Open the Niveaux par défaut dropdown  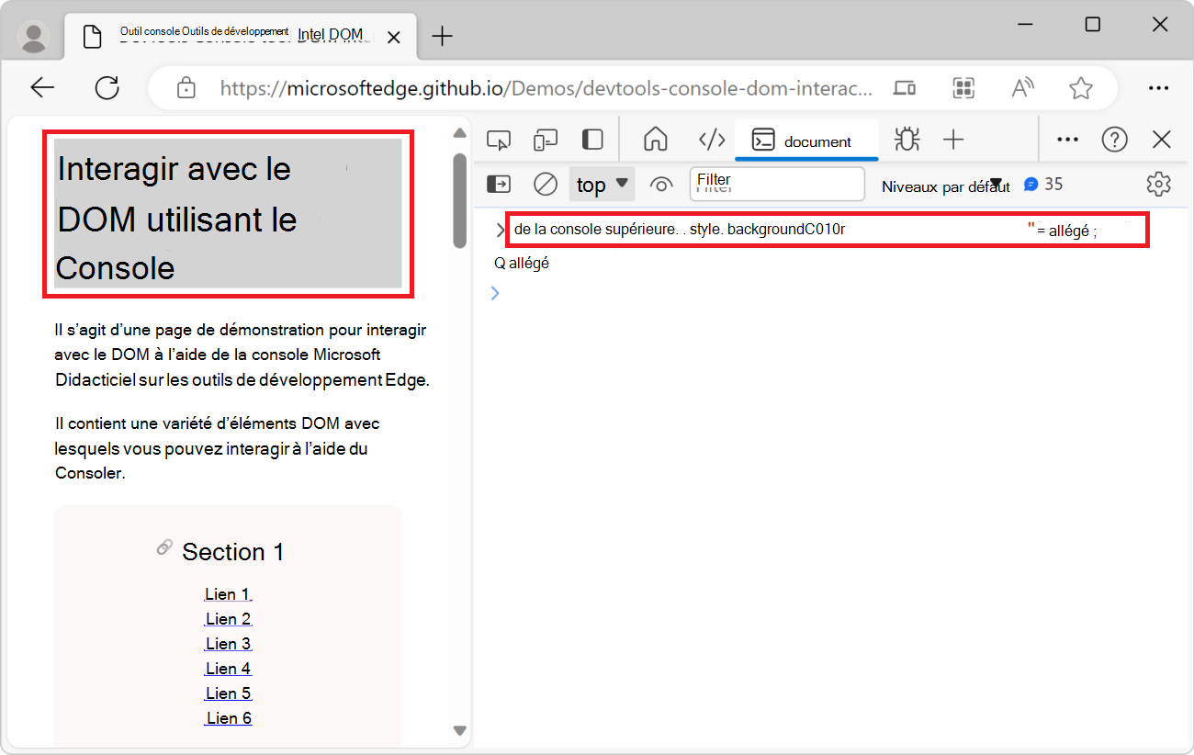pos(946,184)
